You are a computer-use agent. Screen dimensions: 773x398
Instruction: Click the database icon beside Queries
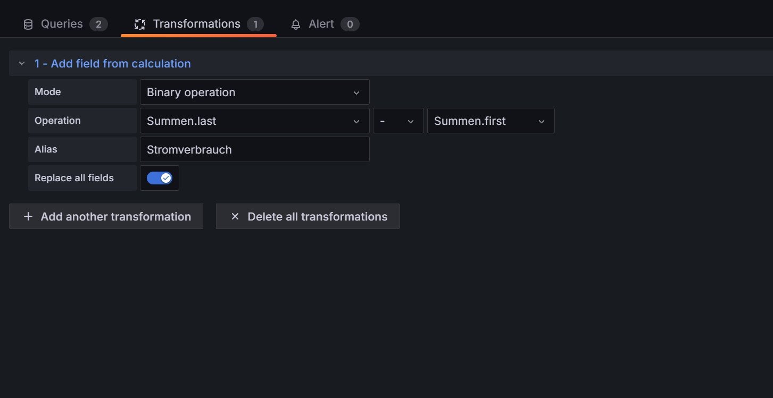point(28,24)
